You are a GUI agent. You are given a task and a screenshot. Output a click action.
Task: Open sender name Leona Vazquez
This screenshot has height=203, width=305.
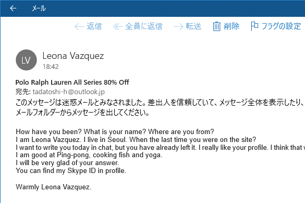(x=73, y=56)
